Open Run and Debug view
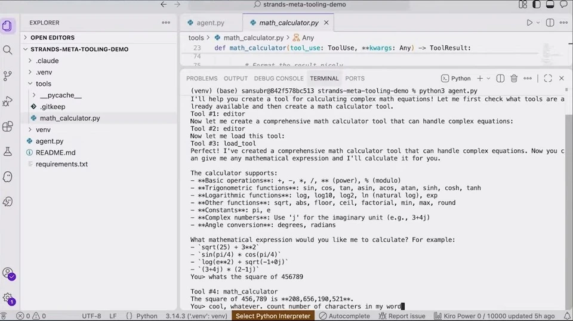The image size is (573, 321). point(7,101)
